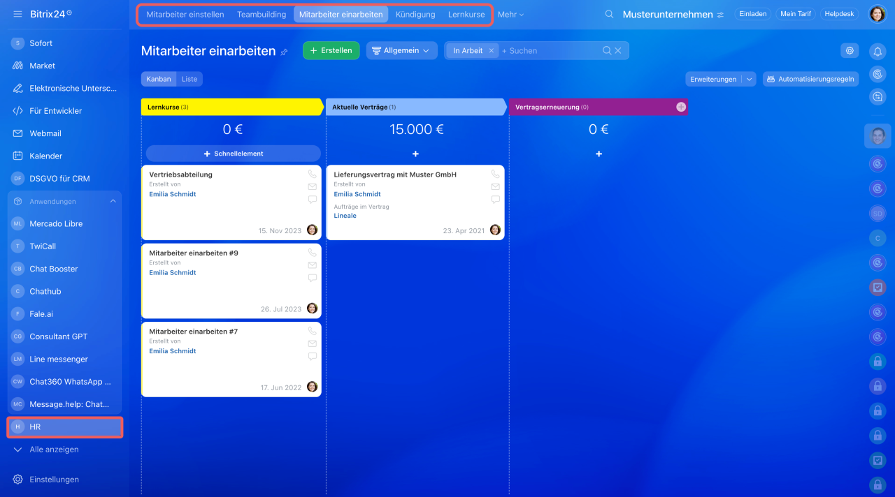The image size is (895, 497).
Task: Phone icon on Lieferungsvertrag mit Muster GmbH card
Action: 495,174
